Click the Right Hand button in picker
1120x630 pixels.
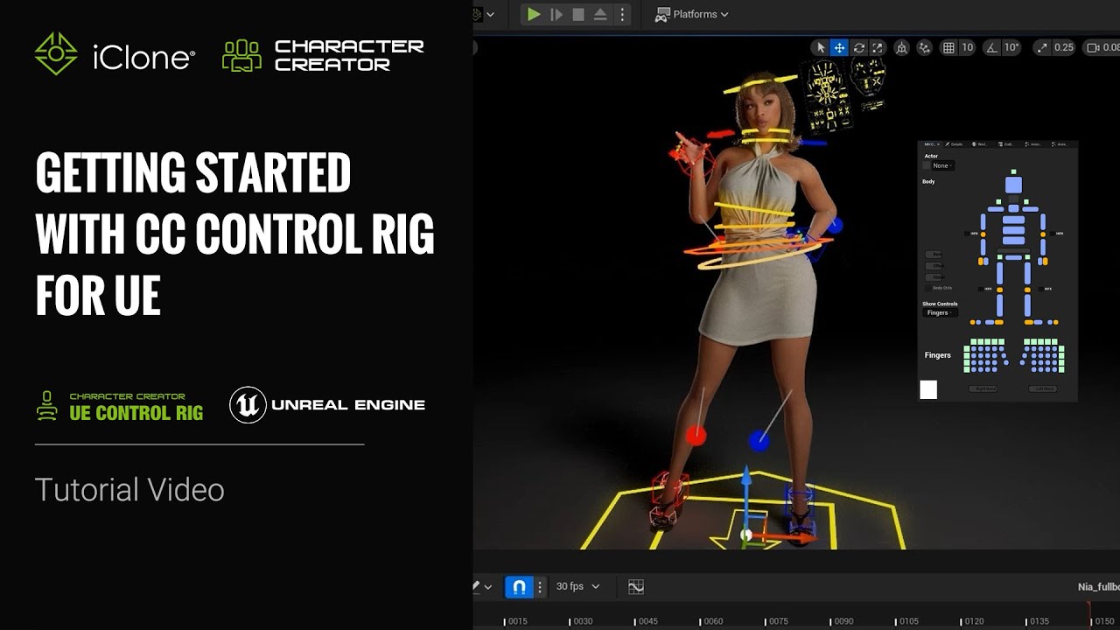pos(983,388)
